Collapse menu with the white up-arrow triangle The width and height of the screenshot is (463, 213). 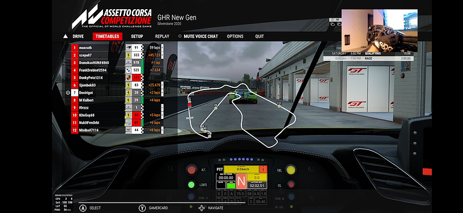click(x=65, y=36)
